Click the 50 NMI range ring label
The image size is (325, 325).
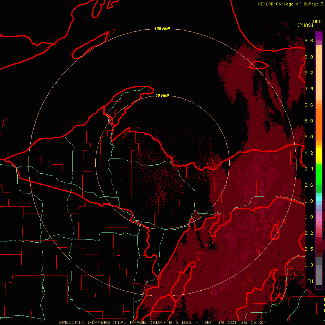pos(162,95)
